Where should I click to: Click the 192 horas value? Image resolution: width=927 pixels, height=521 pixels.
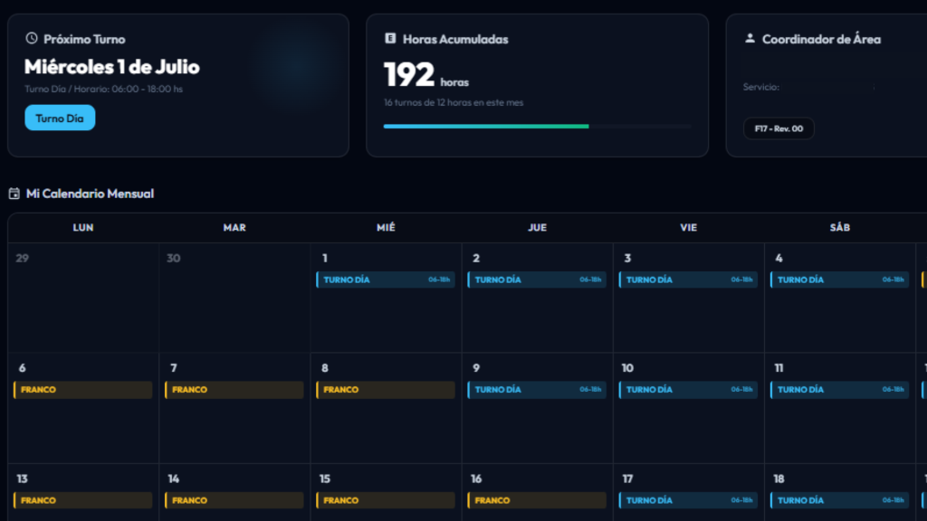pyautogui.click(x=426, y=75)
